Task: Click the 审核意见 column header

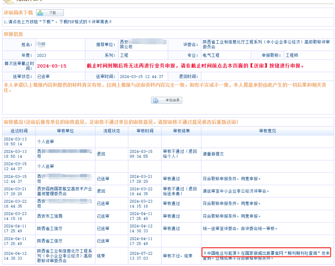Action: [x=267, y=131]
